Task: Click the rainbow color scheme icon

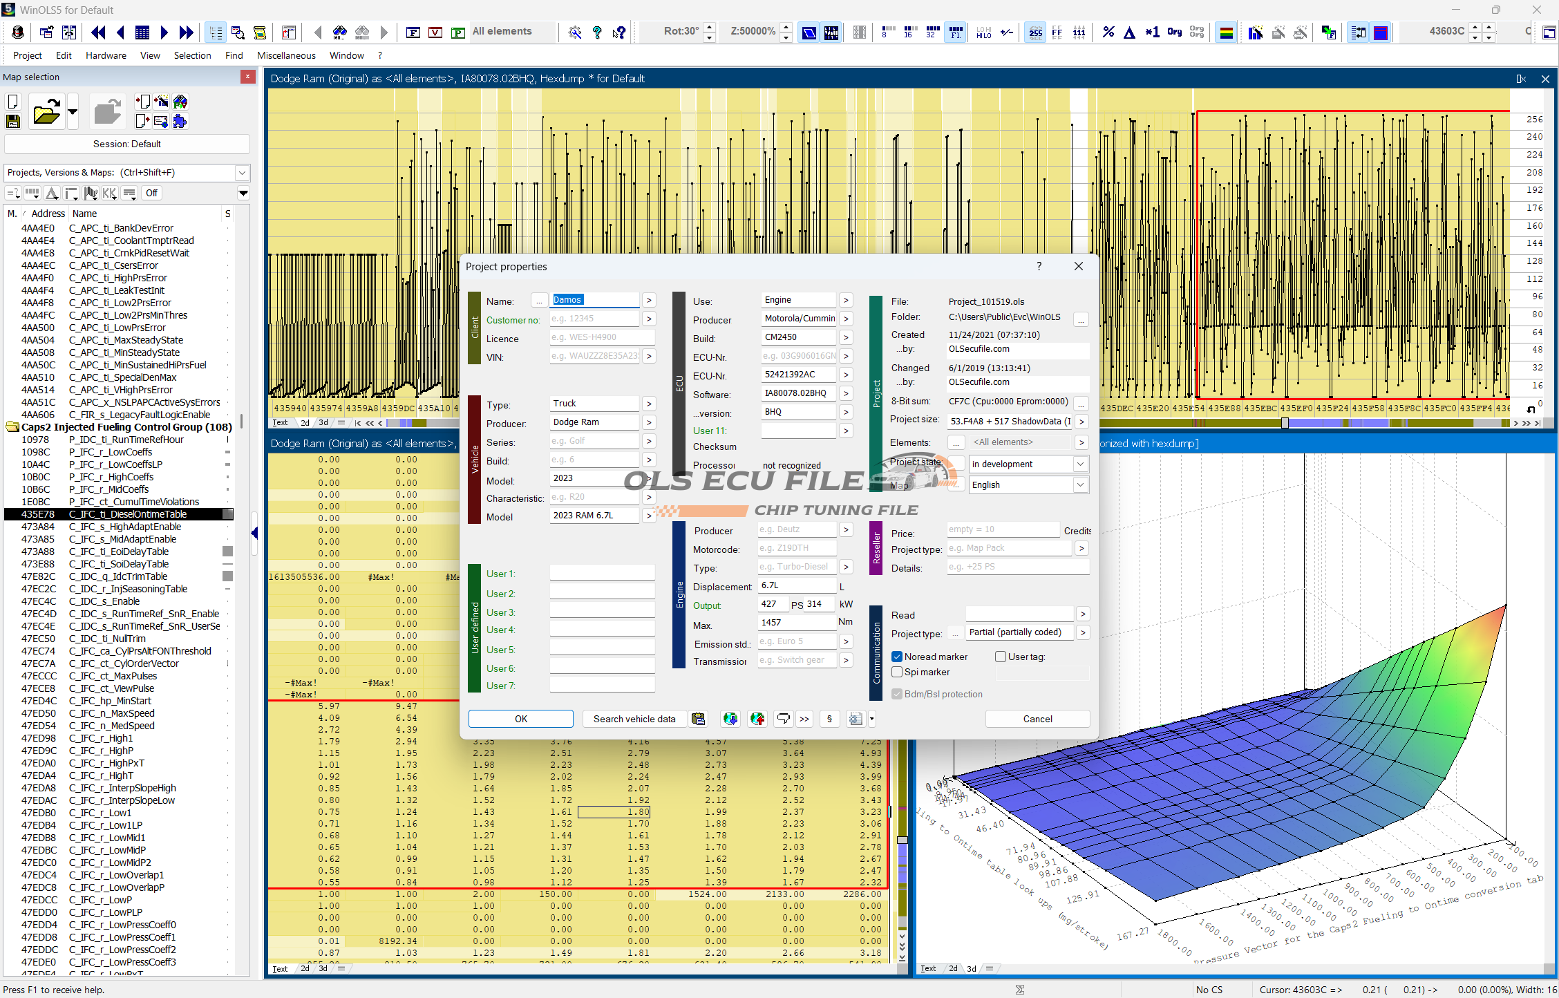Action: [1226, 32]
